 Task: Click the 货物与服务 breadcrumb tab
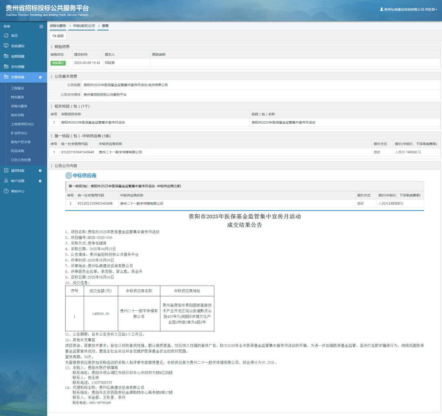[x=58, y=26]
